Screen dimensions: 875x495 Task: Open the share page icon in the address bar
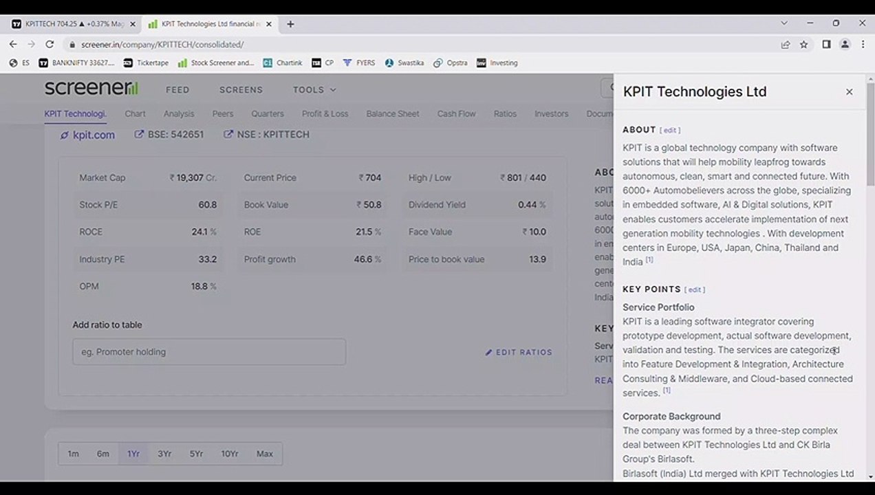pyautogui.click(x=786, y=44)
